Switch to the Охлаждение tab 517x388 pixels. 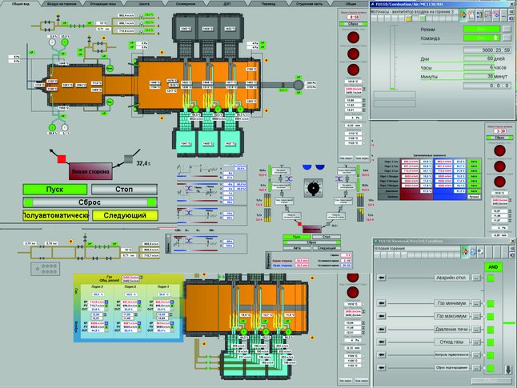coord(186,4)
